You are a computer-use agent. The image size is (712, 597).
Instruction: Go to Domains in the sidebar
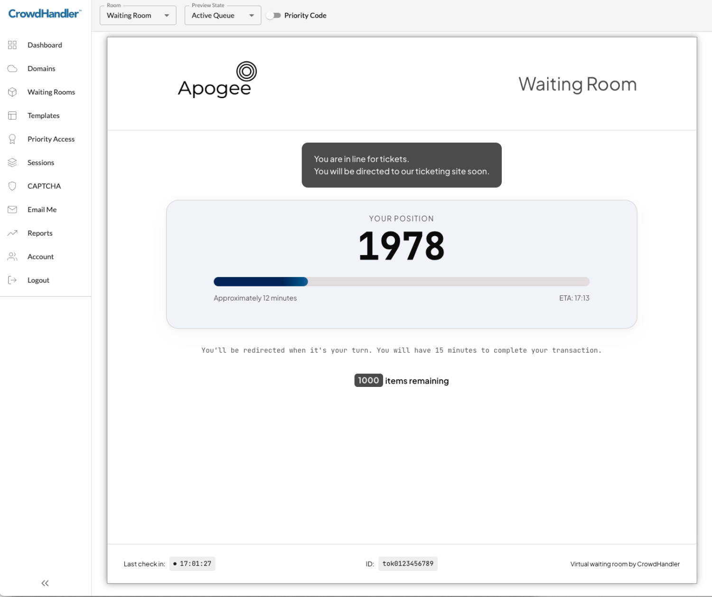(x=41, y=69)
